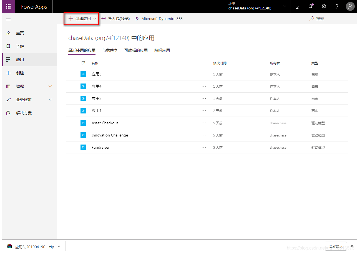Click the Microsoft Dynamics 365 toolbar button
Image resolution: width=357 pixels, height=253 pixels.
[x=159, y=19]
